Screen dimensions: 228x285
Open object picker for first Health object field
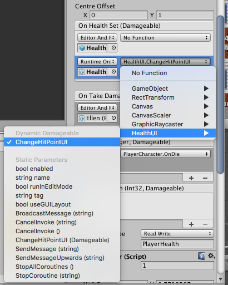pyautogui.click(x=113, y=48)
